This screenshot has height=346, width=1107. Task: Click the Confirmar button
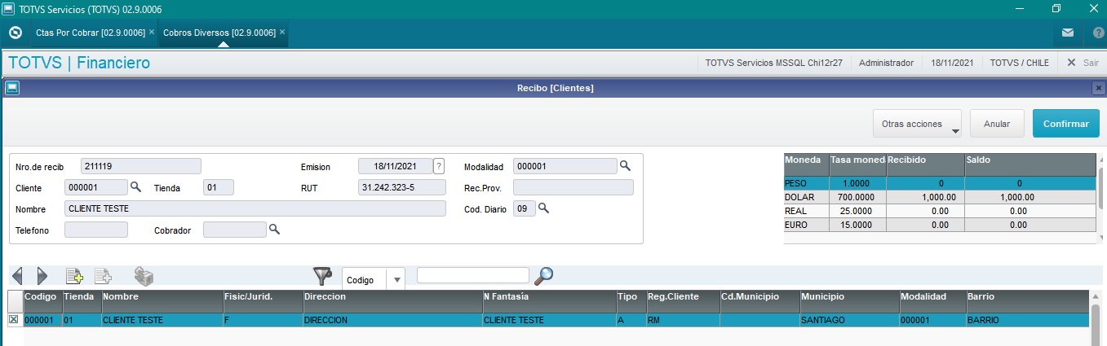(x=1066, y=124)
